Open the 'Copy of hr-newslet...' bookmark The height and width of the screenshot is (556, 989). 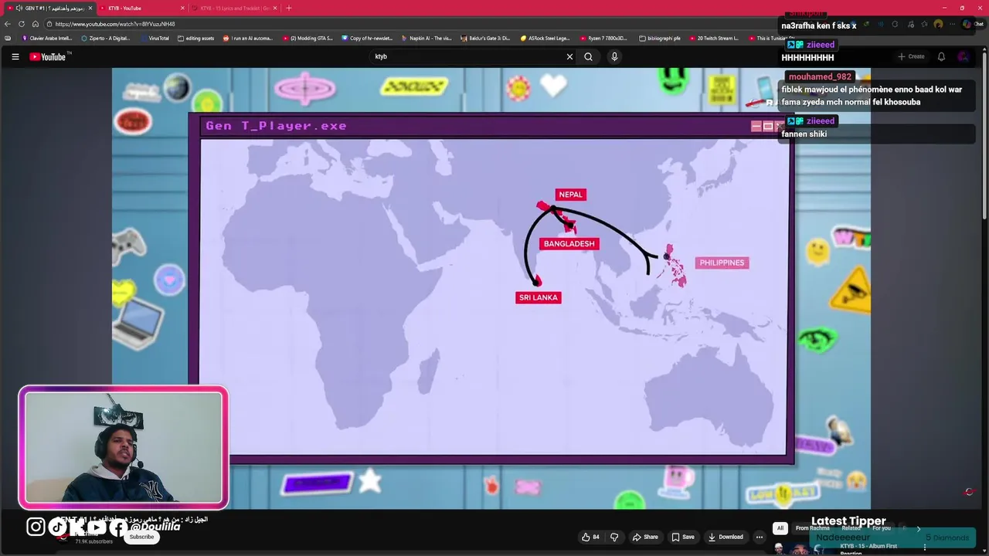(x=367, y=38)
